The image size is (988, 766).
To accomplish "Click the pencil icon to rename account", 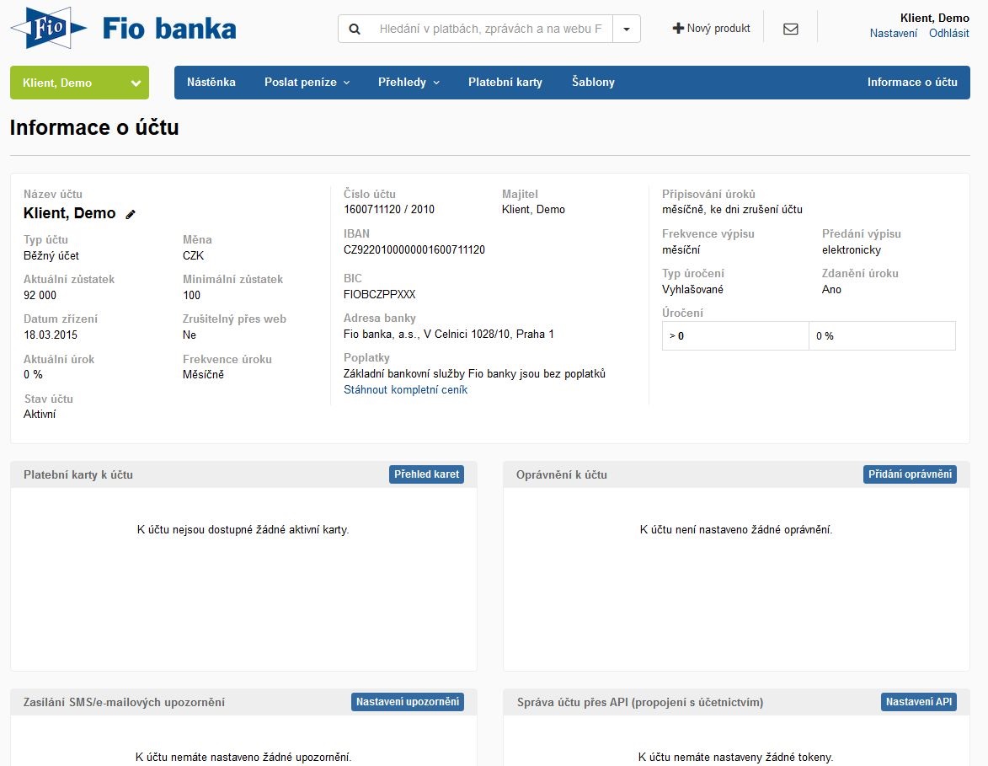I will coord(131,214).
